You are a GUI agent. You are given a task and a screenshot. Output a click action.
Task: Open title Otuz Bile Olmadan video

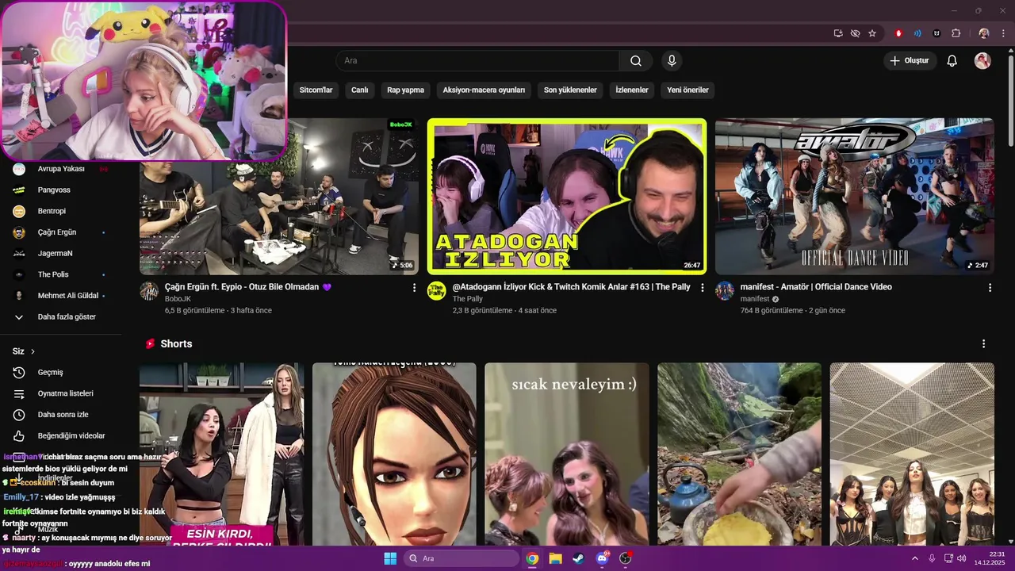[x=248, y=287]
